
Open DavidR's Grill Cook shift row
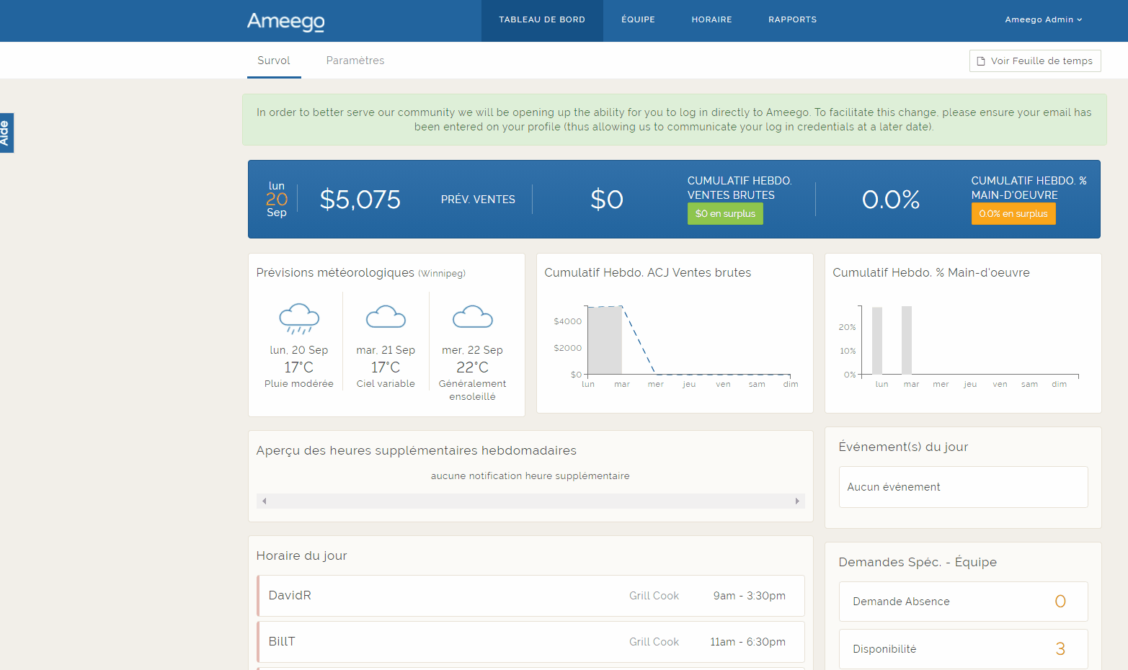[x=530, y=596]
